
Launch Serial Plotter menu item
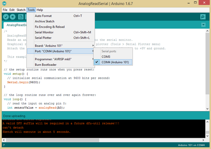click(61, 38)
